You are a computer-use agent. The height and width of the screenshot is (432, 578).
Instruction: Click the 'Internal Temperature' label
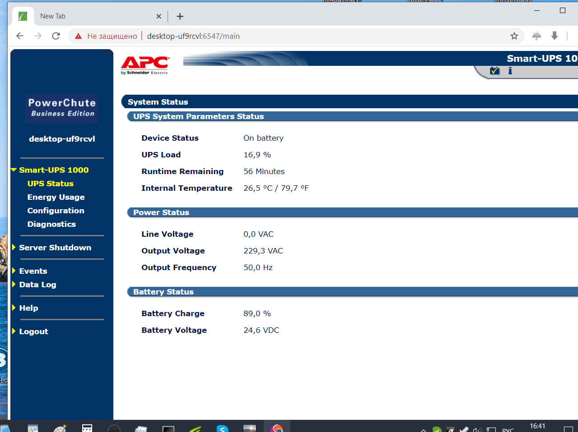[x=187, y=188]
